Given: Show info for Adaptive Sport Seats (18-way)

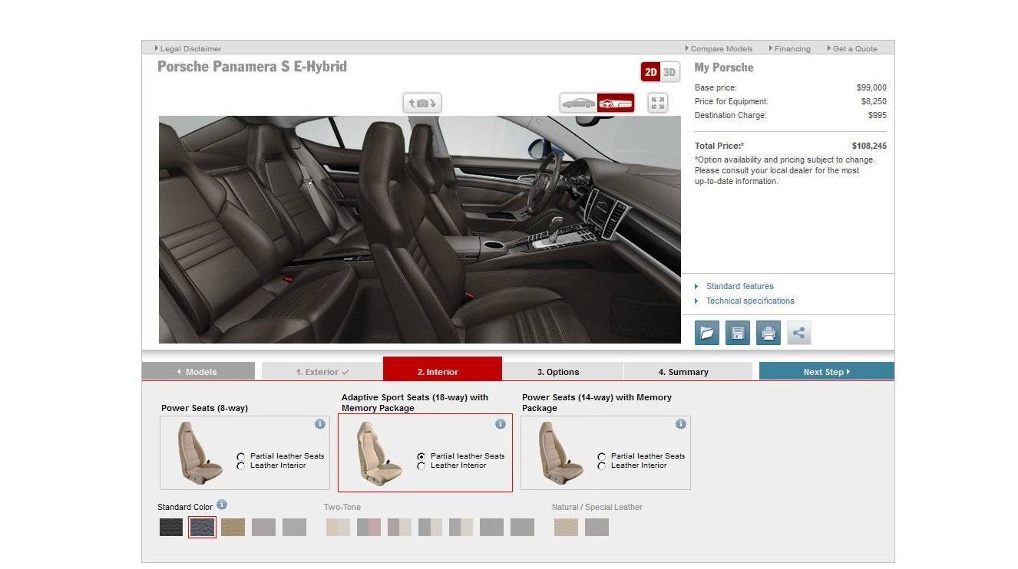Looking at the screenshot, I should (x=501, y=424).
